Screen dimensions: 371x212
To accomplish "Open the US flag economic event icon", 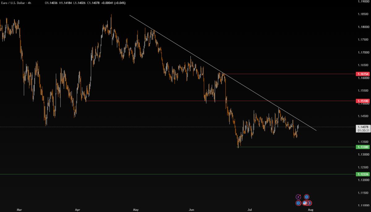I will pos(305,203).
